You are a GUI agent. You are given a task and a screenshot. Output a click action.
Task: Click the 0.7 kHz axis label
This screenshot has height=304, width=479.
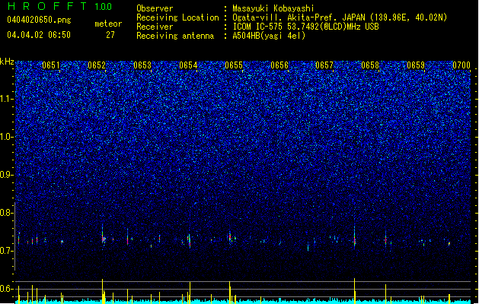tap(6, 251)
